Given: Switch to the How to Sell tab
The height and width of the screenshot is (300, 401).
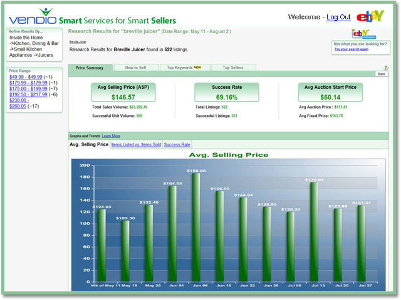Looking at the screenshot, I should (x=135, y=67).
